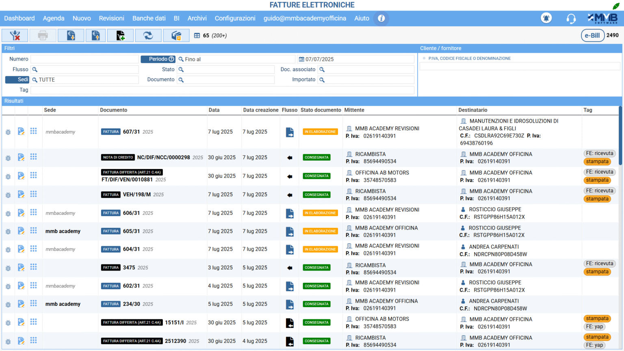
Task: Open the Configurazioni menu
Action: point(235,18)
